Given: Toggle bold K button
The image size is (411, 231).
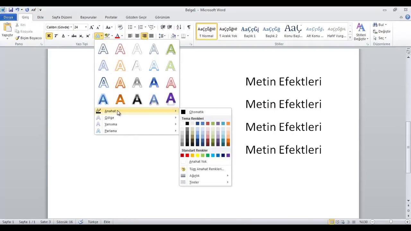Looking at the screenshot, I should coord(49,36).
